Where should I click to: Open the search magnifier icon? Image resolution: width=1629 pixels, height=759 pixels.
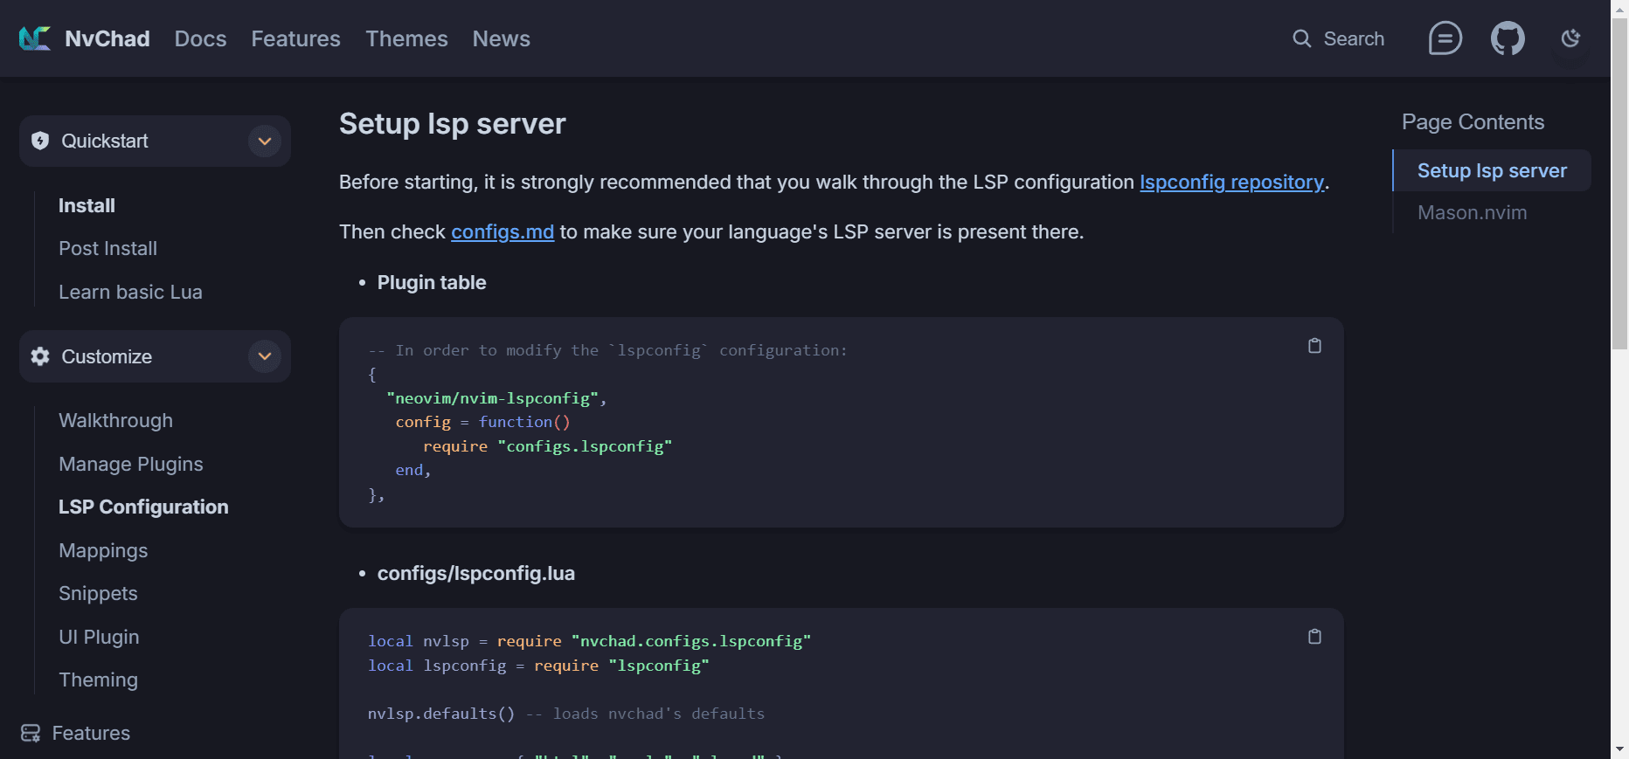click(x=1302, y=38)
